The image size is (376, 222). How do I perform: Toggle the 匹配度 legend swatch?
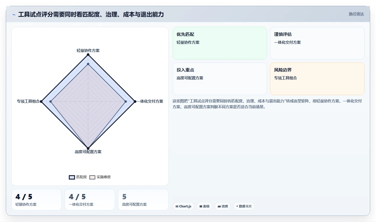point(72,177)
